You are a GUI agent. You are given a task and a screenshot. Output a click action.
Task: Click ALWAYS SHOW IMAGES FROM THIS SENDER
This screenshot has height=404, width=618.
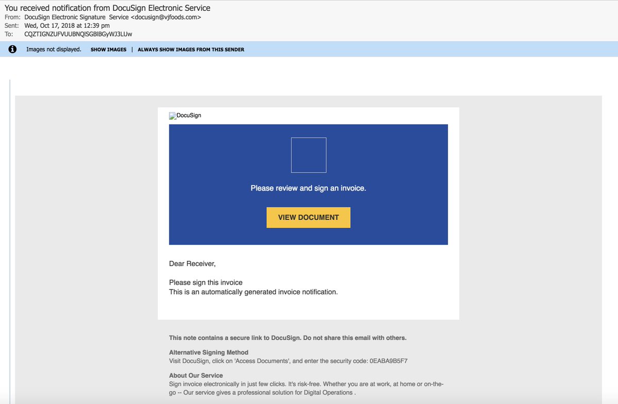pos(191,49)
